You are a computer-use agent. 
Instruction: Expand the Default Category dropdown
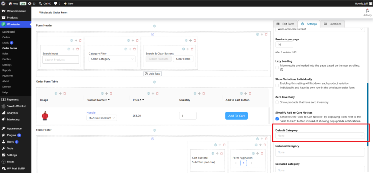(x=320, y=136)
